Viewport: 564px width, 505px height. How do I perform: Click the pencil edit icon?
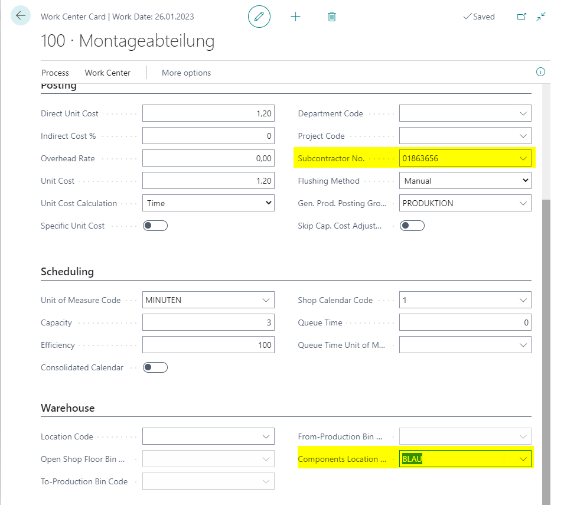[x=259, y=17]
